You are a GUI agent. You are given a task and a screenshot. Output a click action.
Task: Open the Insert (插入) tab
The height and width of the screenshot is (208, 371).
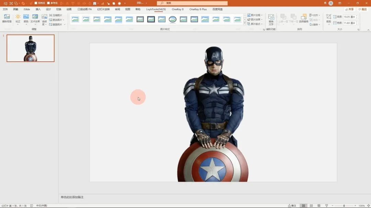coord(38,9)
